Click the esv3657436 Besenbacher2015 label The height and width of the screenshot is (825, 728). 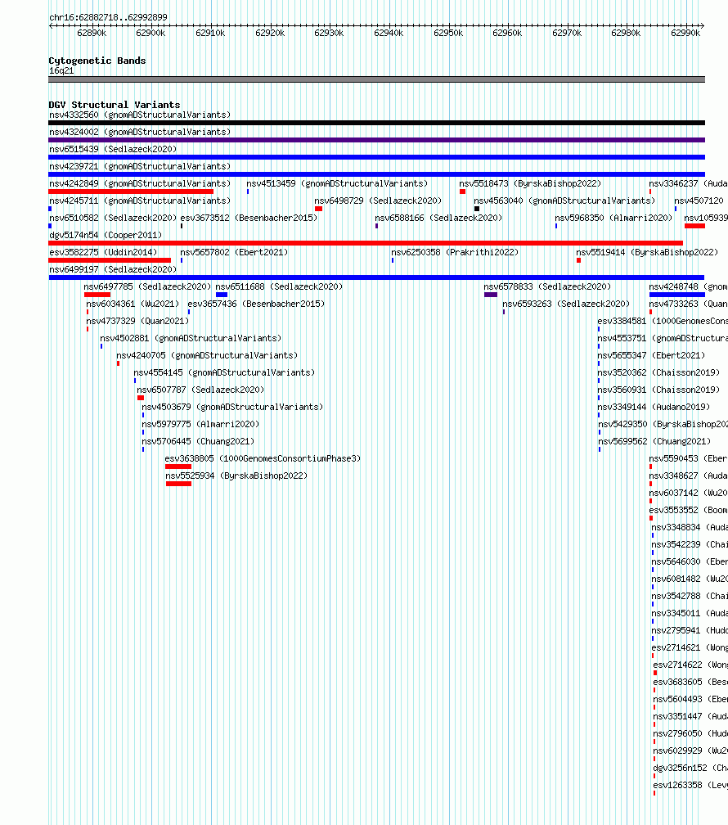(256, 304)
